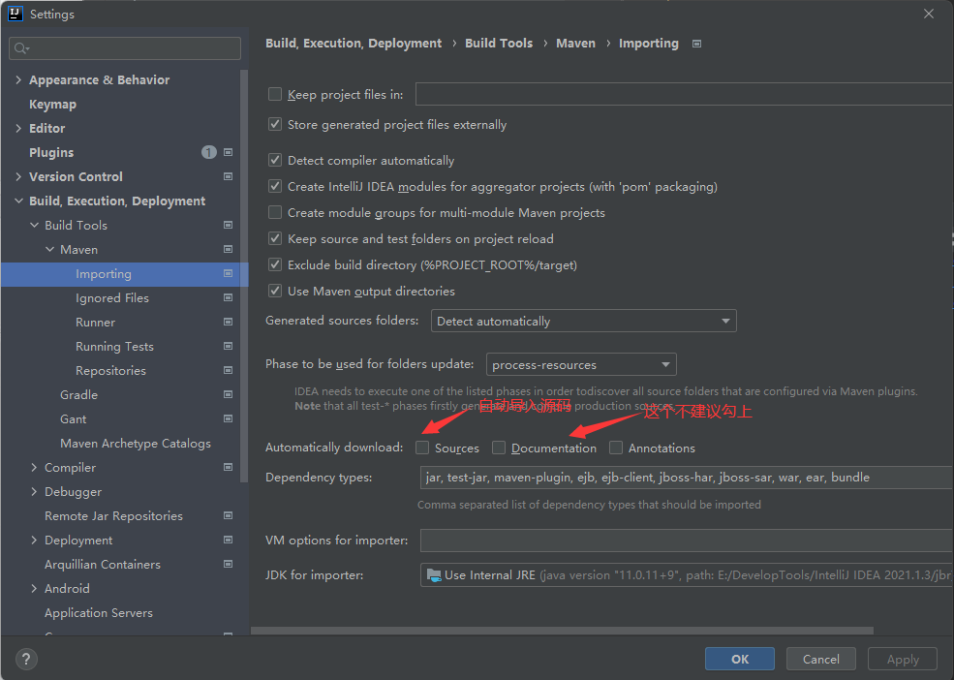Enable automatic download of Annotations

pos(616,448)
